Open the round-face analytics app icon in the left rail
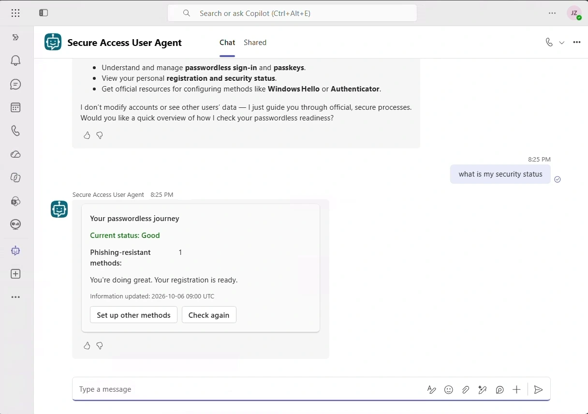The height and width of the screenshot is (414, 588). click(15, 224)
